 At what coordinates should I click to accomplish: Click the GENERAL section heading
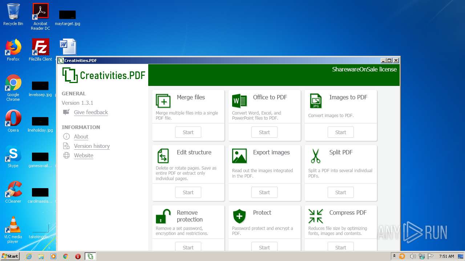coord(74,94)
